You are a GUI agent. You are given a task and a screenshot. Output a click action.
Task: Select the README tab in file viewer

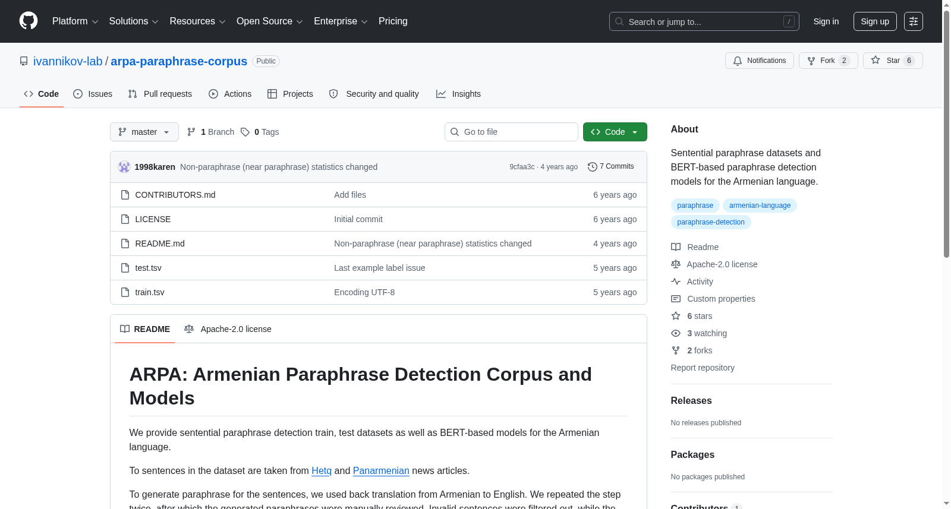[145, 329]
